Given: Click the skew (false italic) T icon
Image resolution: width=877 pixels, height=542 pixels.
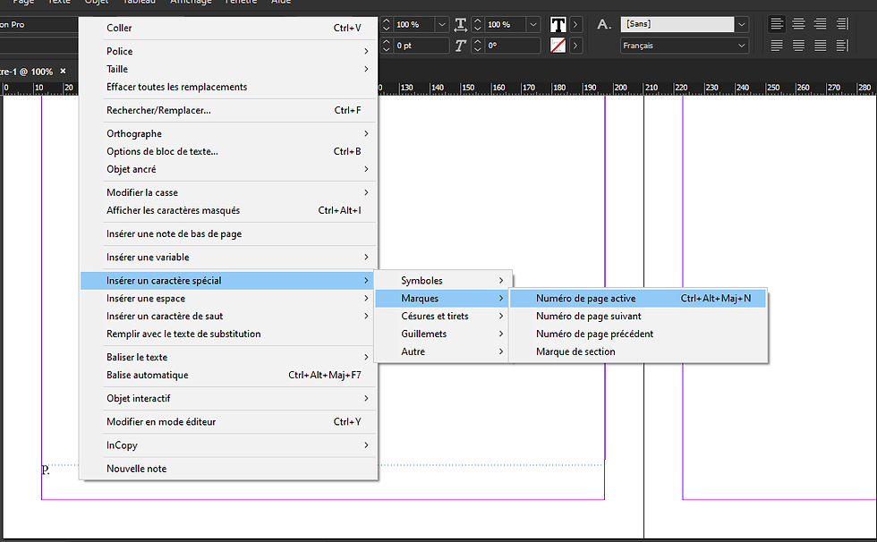Looking at the screenshot, I should [460, 46].
